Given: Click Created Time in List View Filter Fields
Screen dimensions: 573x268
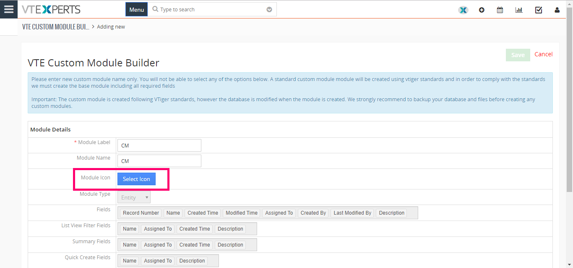Looking at the screenshot, I should coord(195,229).
